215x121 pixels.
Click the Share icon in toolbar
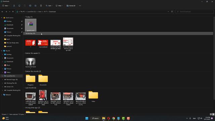click(x=36, y=6)
